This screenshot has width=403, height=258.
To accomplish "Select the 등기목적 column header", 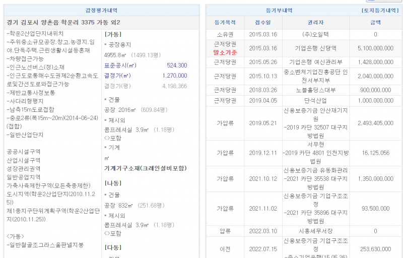I will tap(225, 23).
